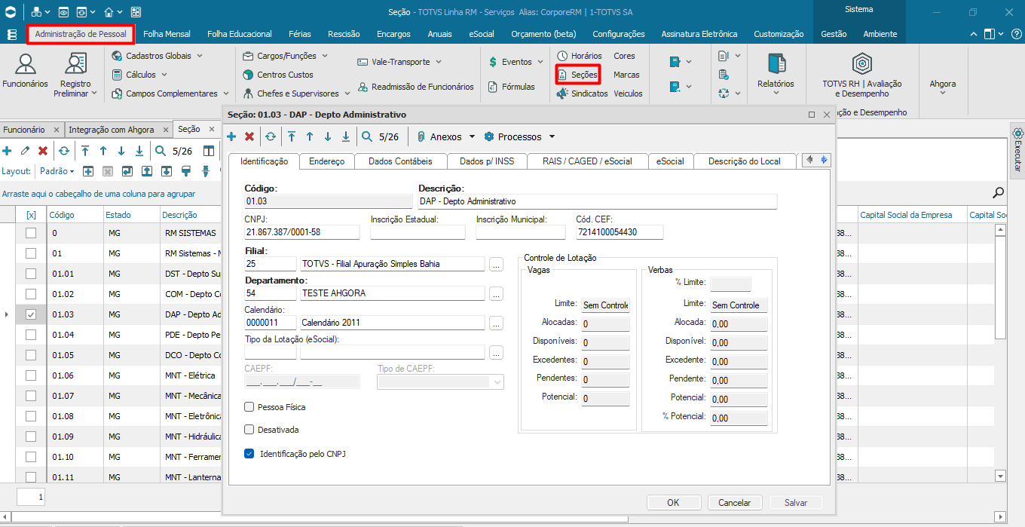Viewport: 1025px width, 527px height.
Task: Open the Anexos dropdown arrow
Action: click(x=472, y=137)
